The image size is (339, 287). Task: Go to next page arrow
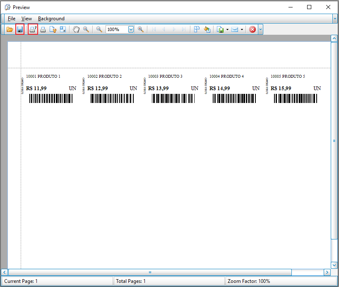(174, 29)
